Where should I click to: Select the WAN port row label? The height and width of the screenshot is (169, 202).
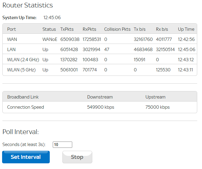[12, 39]
